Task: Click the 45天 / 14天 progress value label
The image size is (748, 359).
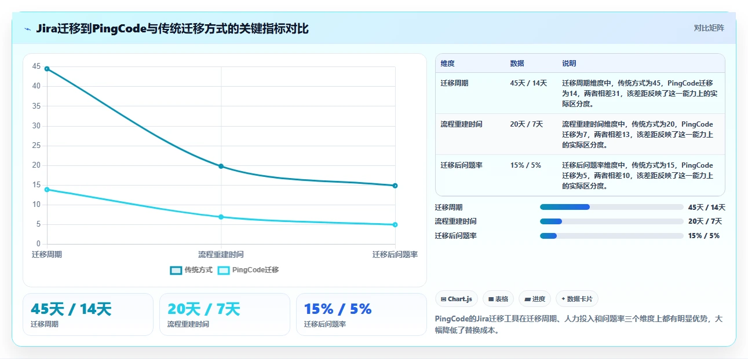Action: click(707, 208)
